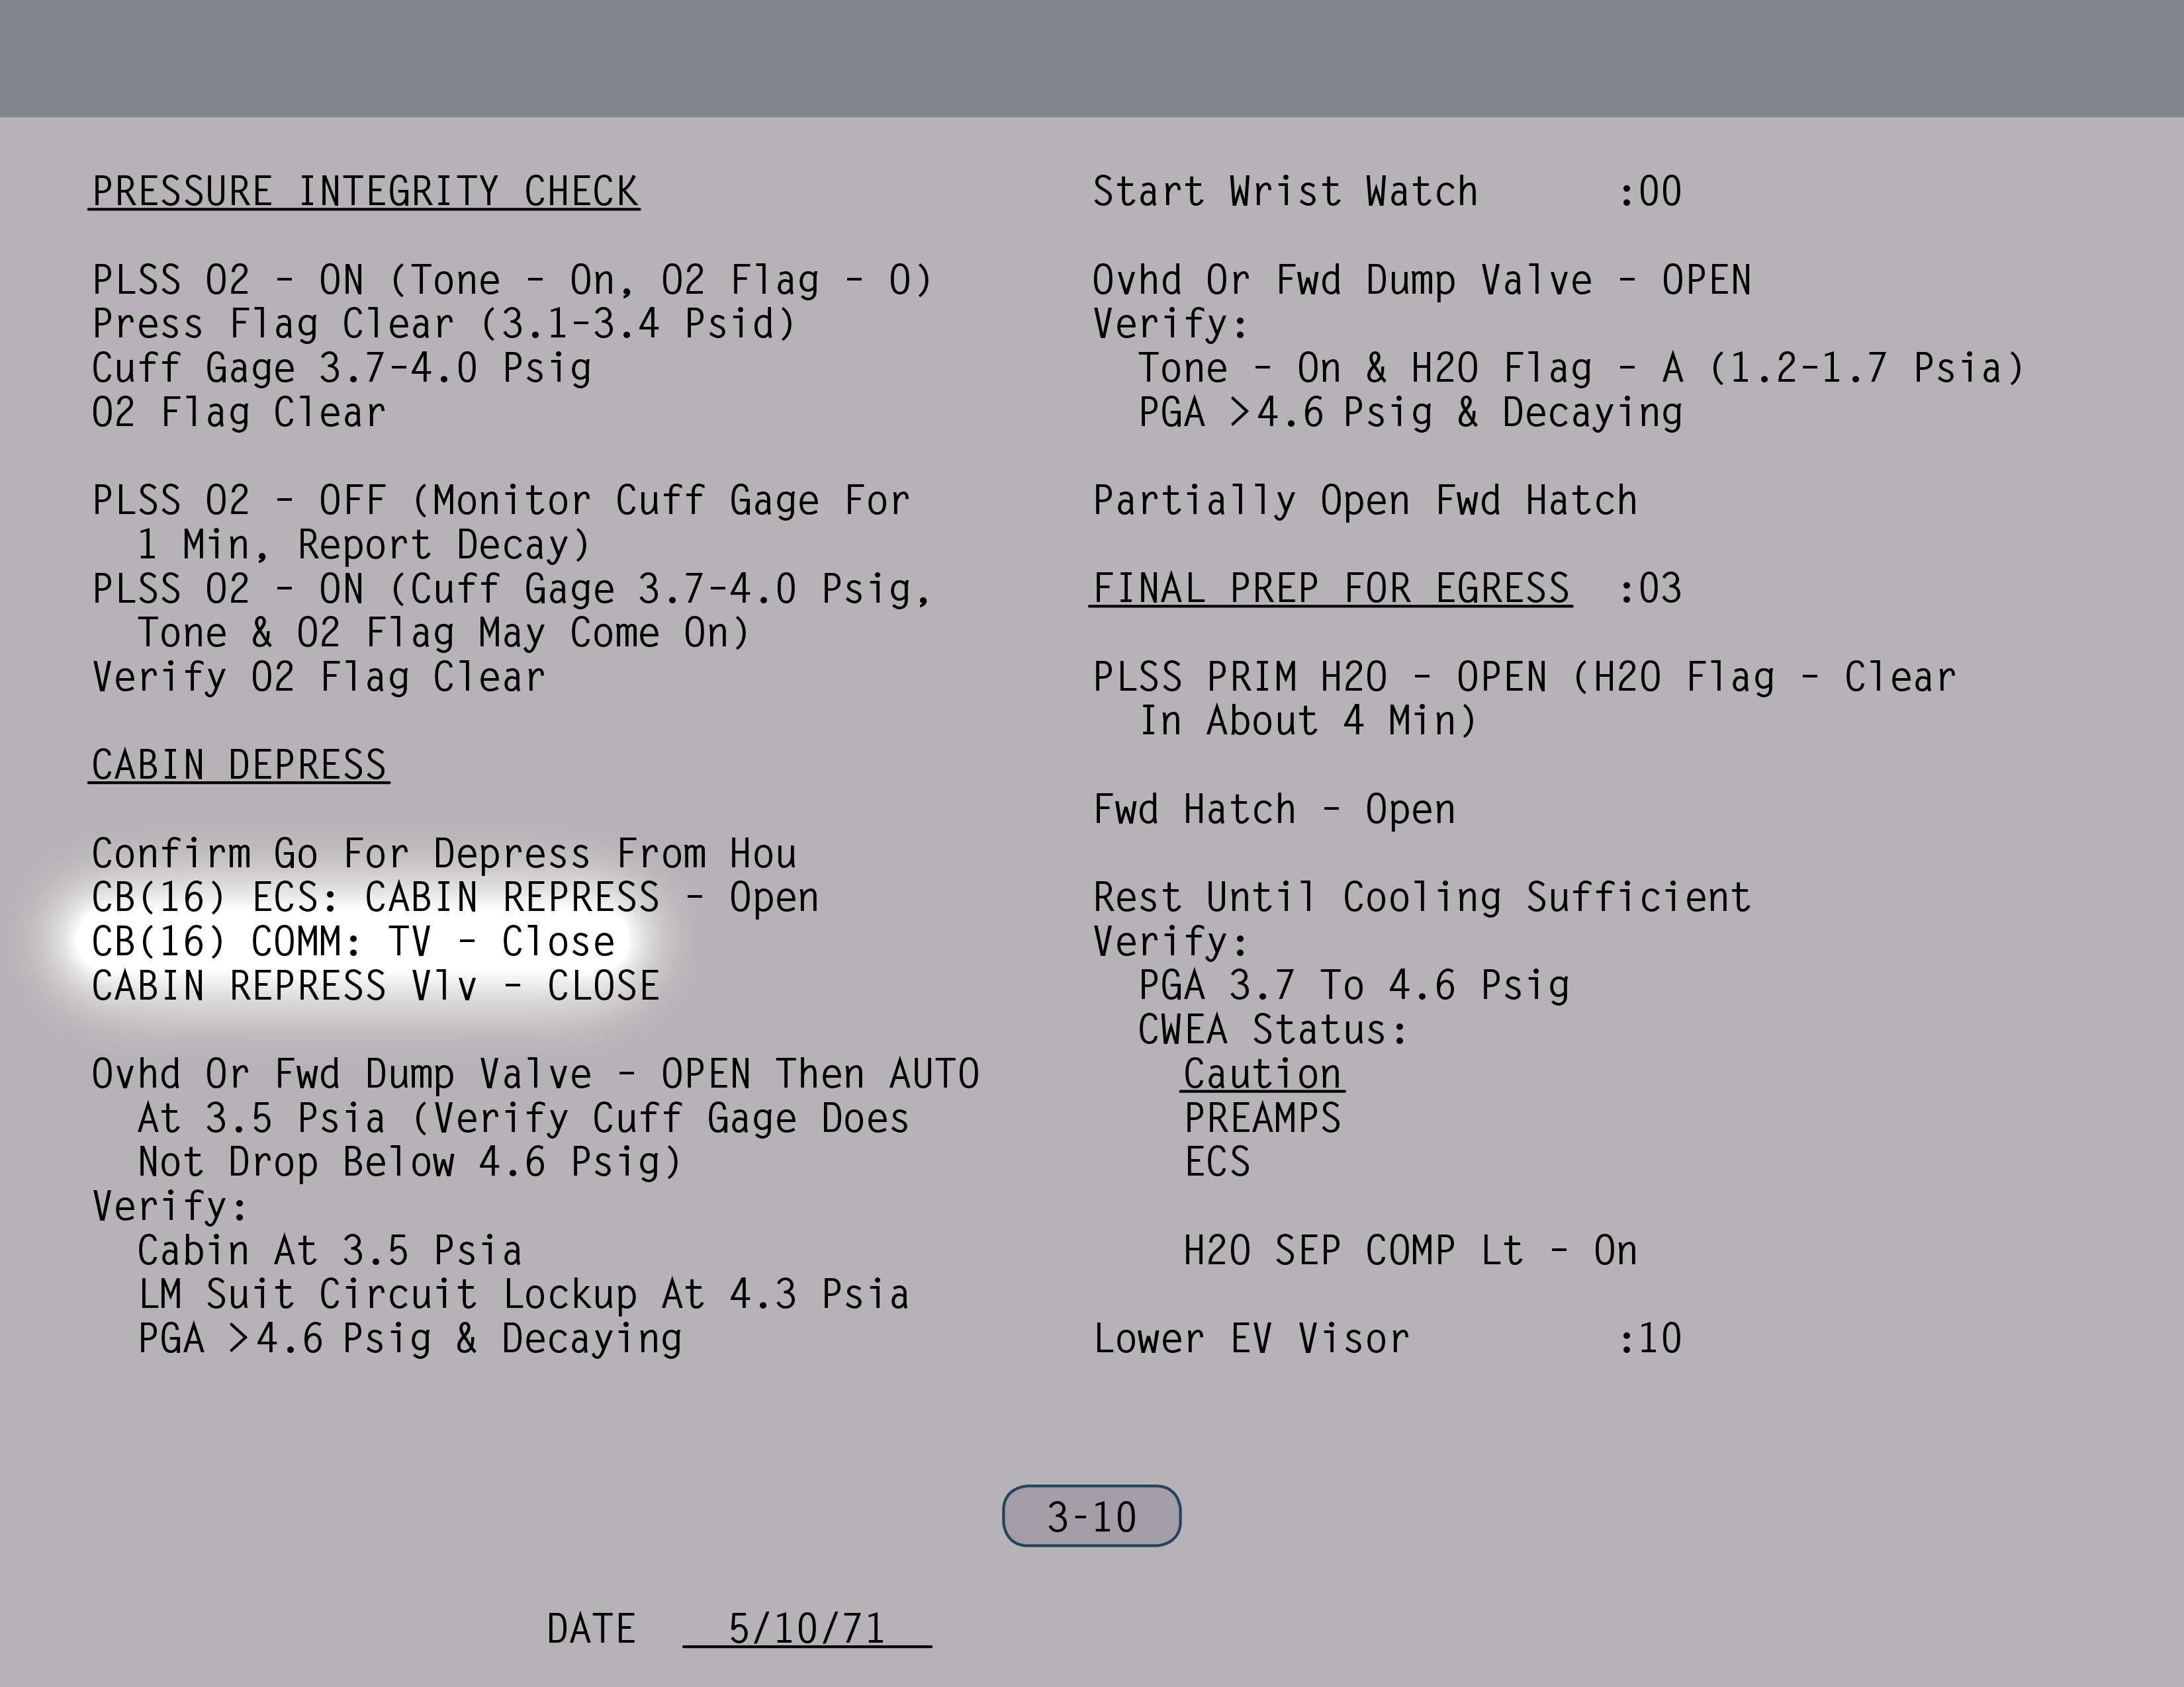Viewport: 2184px width, 1687px height.
Task: Click the 3-10 page number badge
Action: [x=1091, y=1516]
